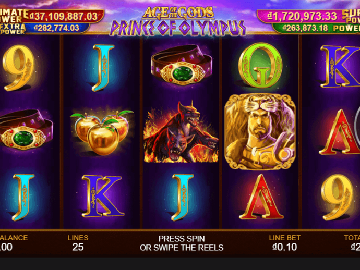Screen dimensions: 360x270
Task: Select the green Q symbol
Action: point(260,65)
